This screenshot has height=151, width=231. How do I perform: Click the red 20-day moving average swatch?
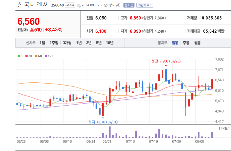click(x=26, y=56)
